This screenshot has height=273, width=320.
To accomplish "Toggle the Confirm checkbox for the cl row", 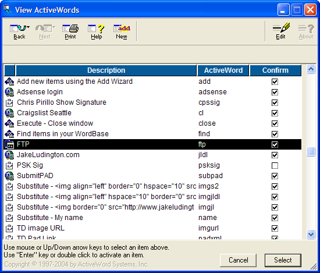I will click(x=275, y=113).
